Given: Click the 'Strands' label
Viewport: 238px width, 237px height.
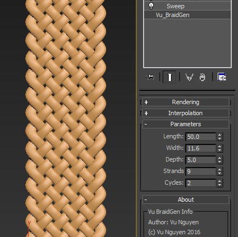Looking at the screenshot, I should click(174, 171).
